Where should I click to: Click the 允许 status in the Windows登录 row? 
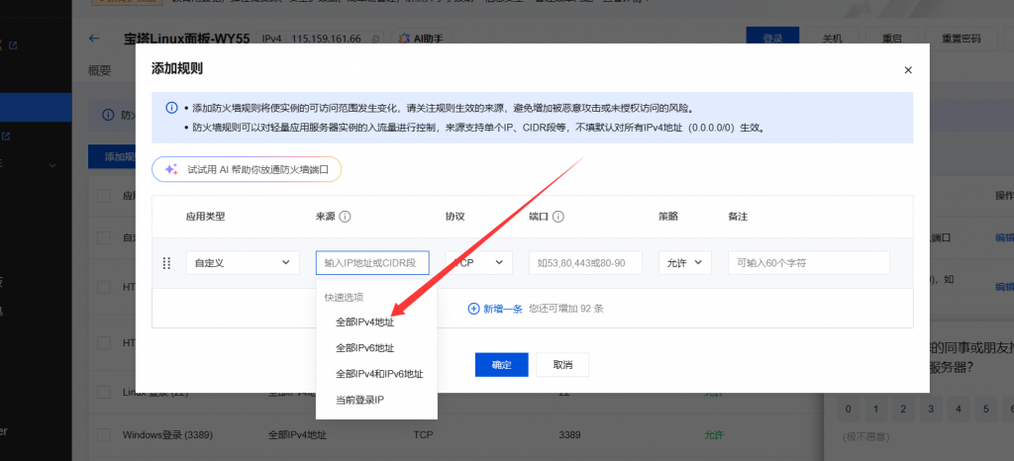coord(714,434)
